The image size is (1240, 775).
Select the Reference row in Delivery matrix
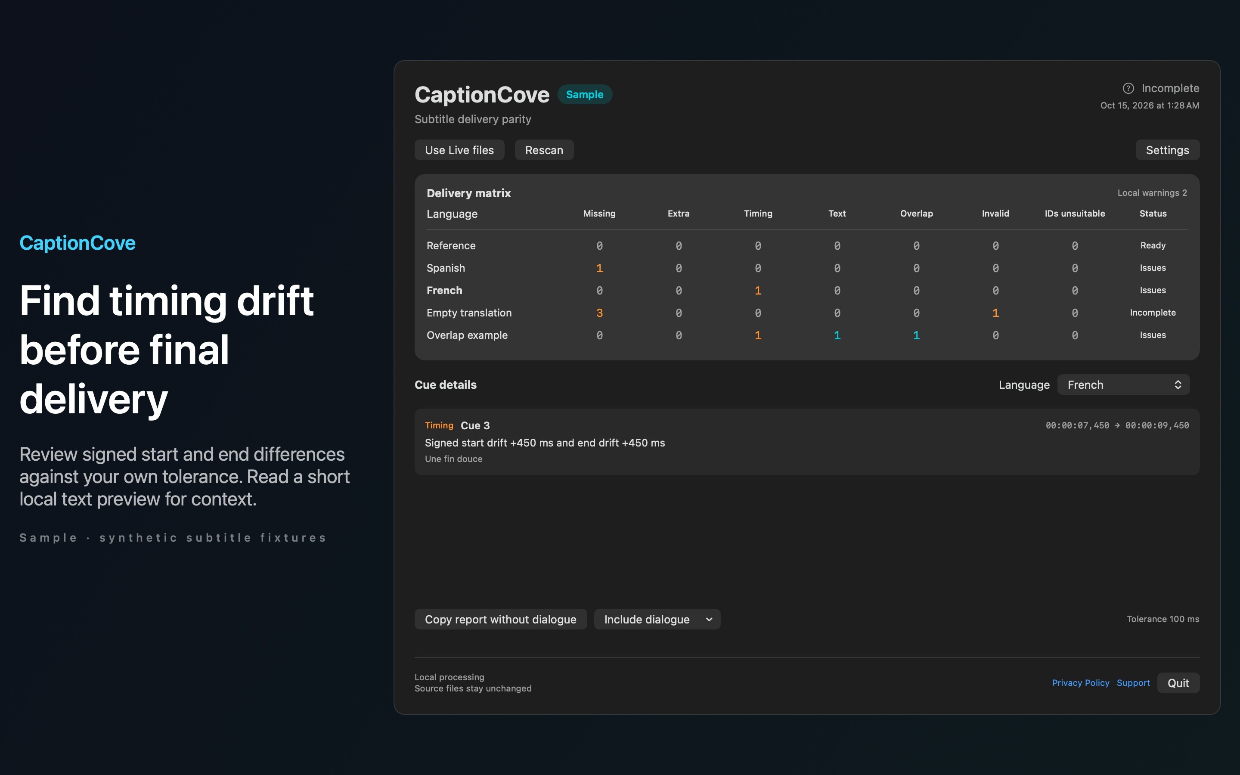pyautogui.click(x=806, y=245)
